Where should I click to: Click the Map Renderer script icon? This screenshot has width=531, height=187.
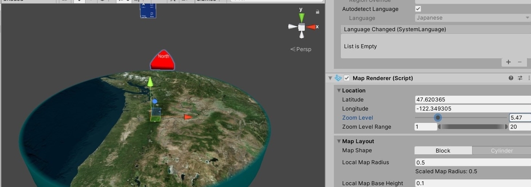tap(339, 78)
